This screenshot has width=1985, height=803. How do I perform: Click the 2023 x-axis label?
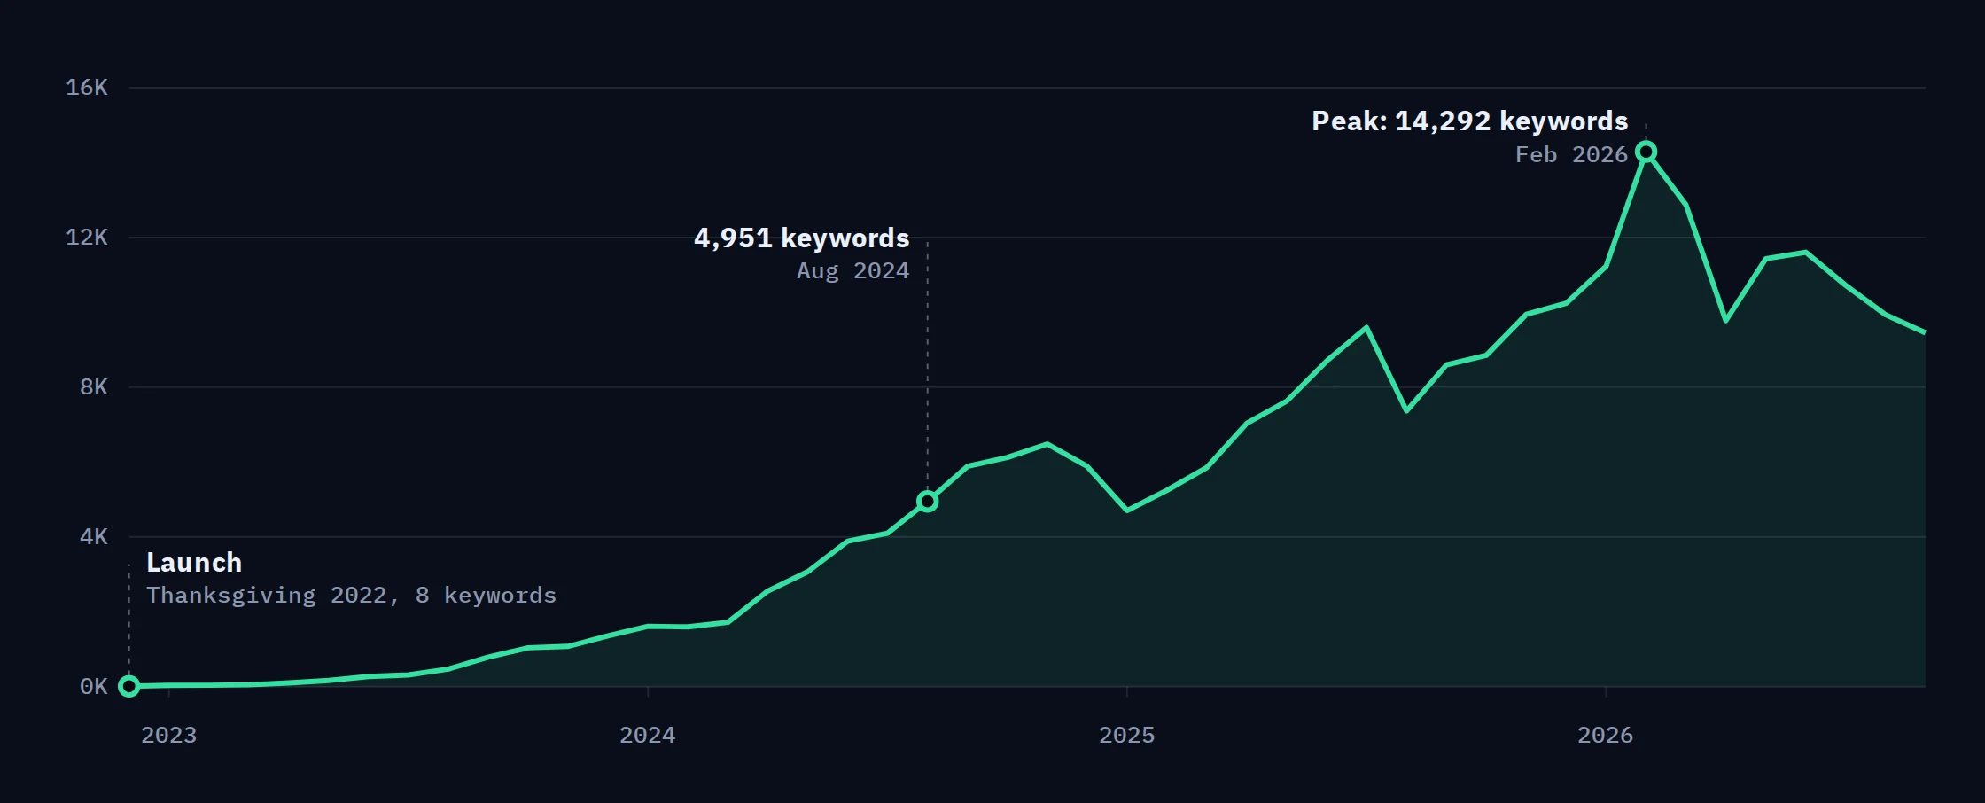point(168,735)
